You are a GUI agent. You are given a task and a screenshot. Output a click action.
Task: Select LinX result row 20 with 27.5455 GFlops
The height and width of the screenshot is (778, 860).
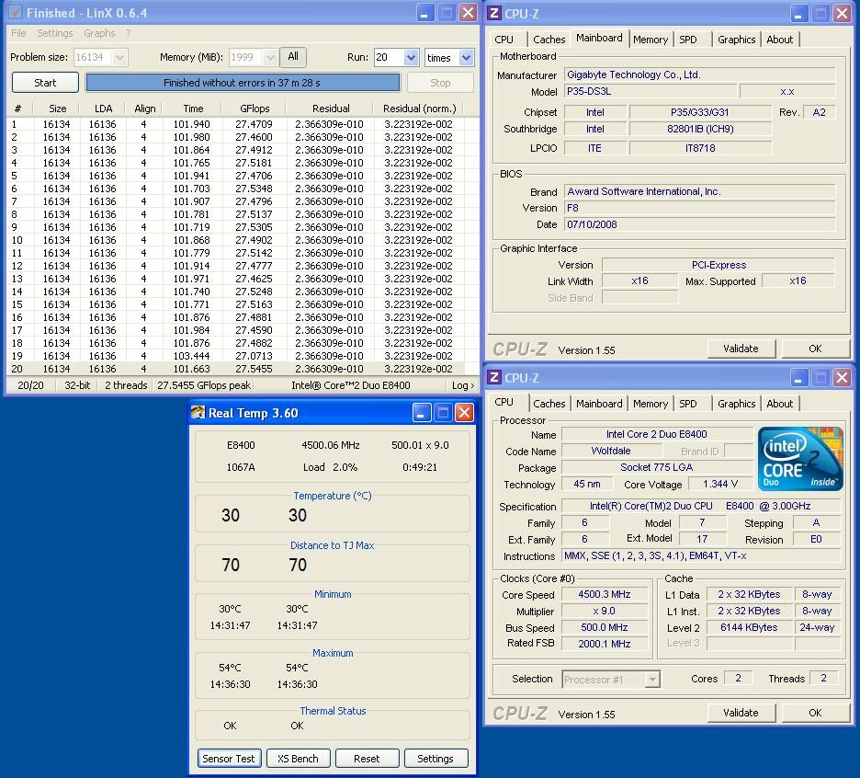pos(236,369)
